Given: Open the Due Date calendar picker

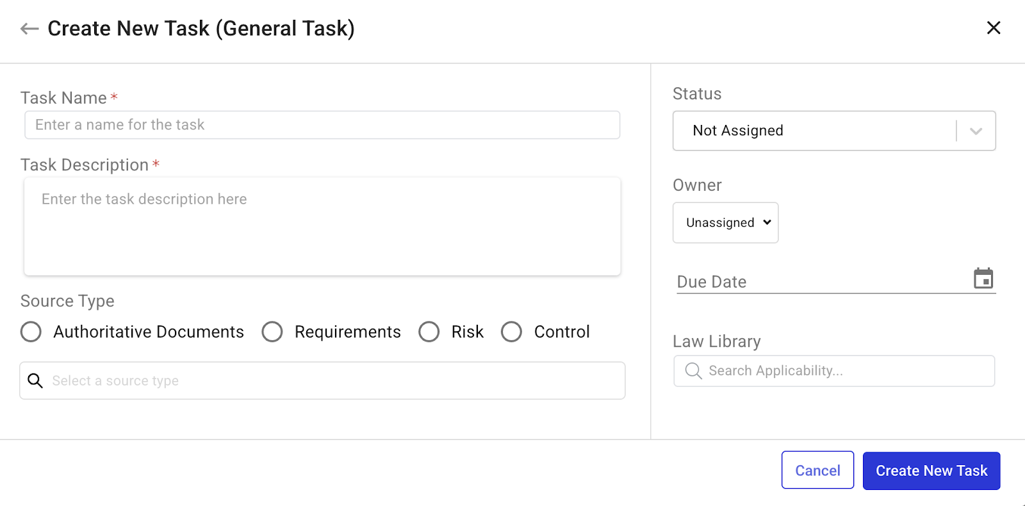Looking at the screenshot, I should 983,279.
